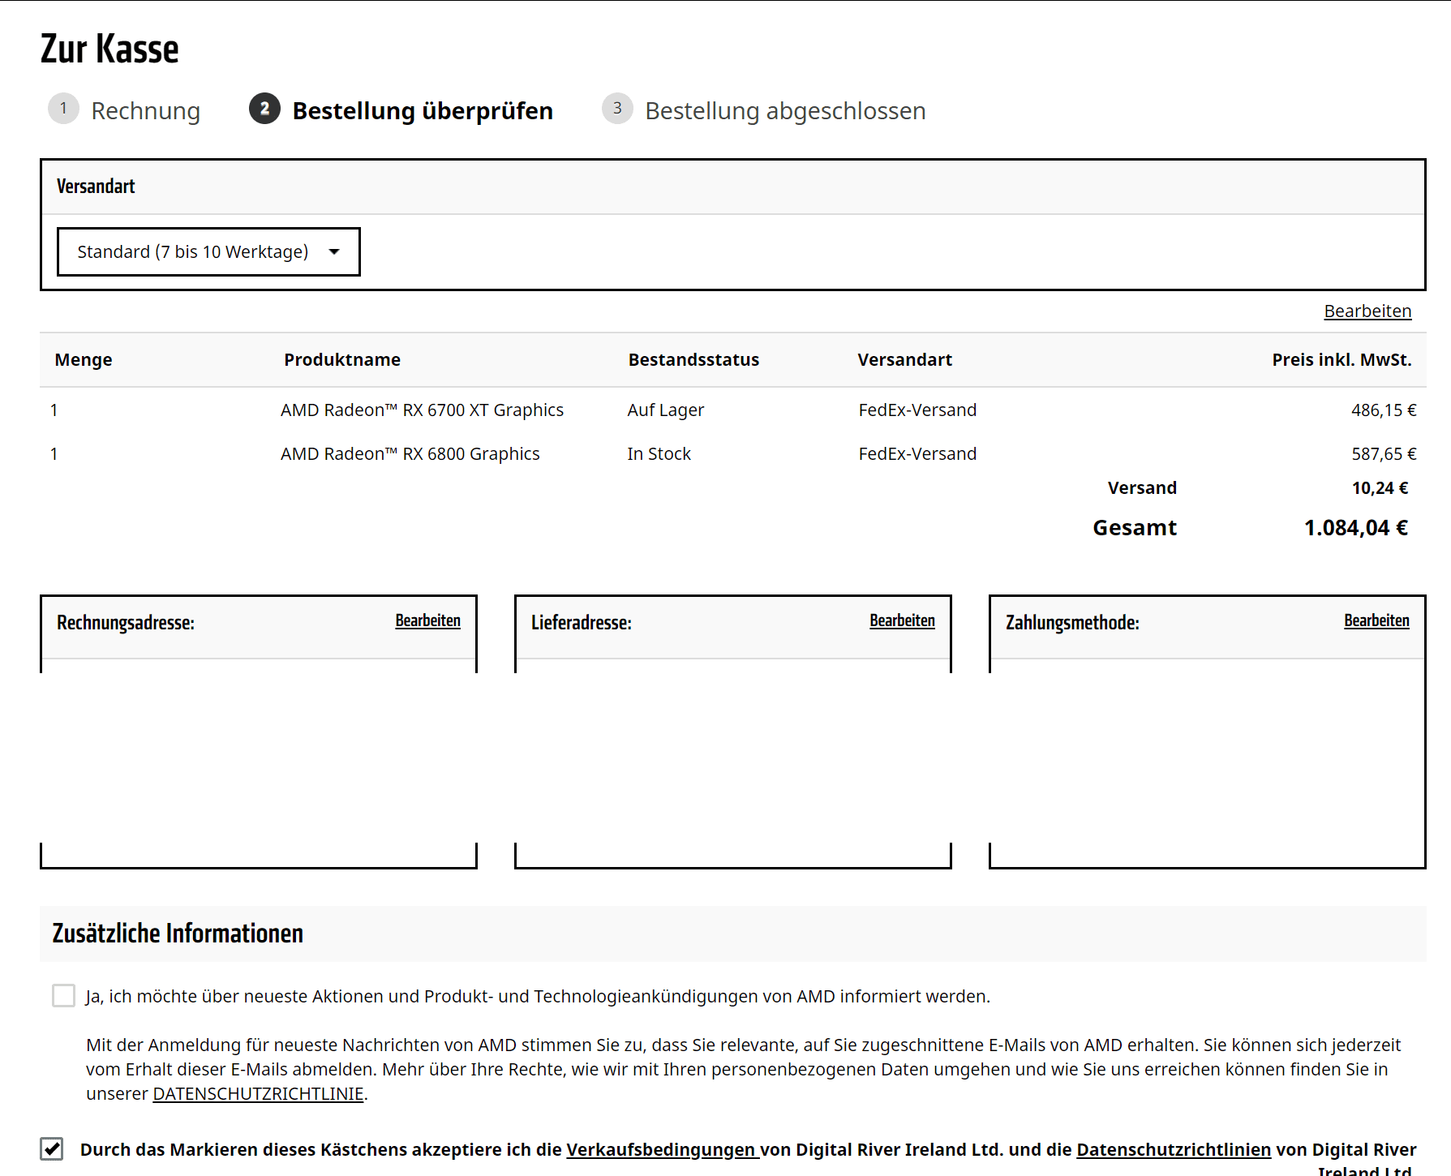Edit the Rechnungsadresse via Bearbeiten
The width and height of the screenshot is (1451, 1176).
[x=427, y=620]
